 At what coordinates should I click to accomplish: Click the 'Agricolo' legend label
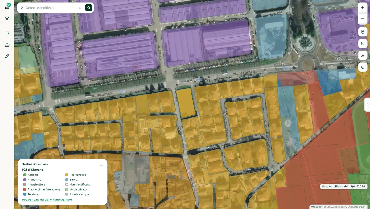pos(33,175)
